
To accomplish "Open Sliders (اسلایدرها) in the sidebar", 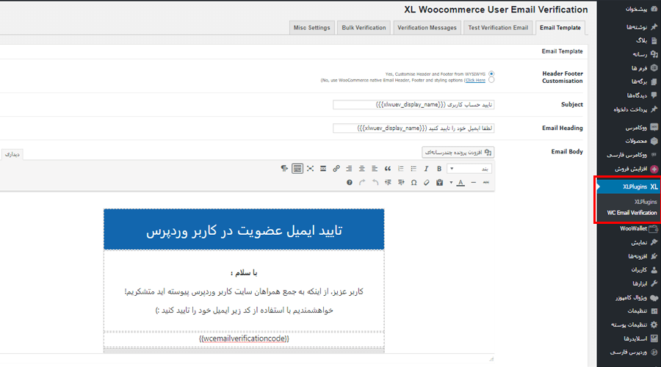I will pyautogui.click(x=635, y=338).
